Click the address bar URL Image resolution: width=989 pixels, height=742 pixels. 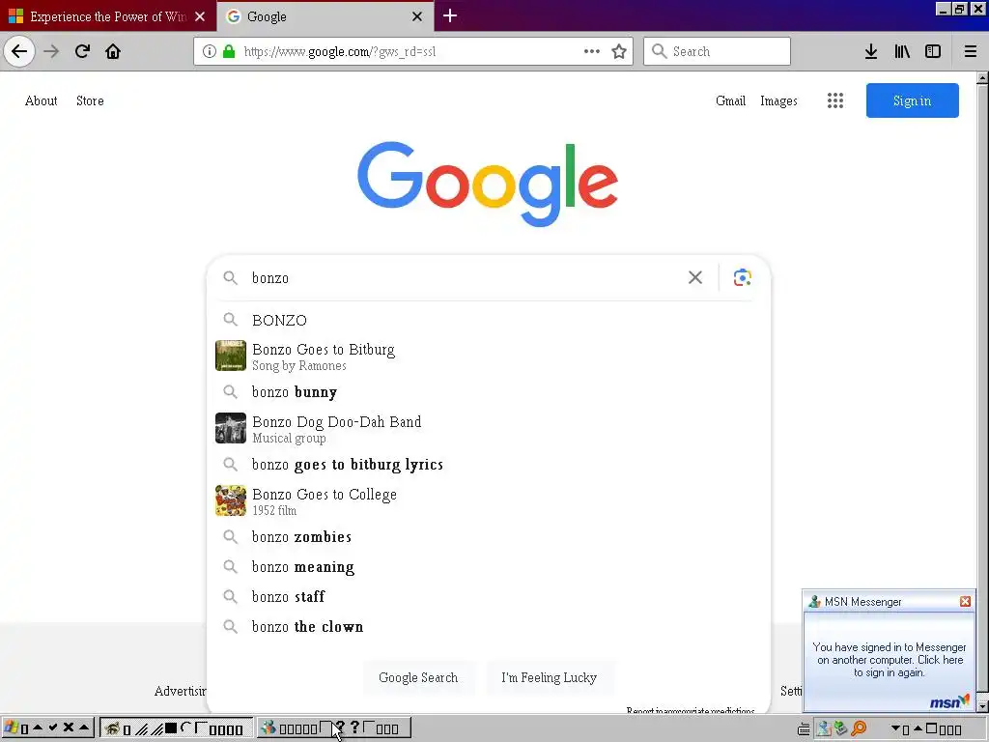click(x=341, y=52)
